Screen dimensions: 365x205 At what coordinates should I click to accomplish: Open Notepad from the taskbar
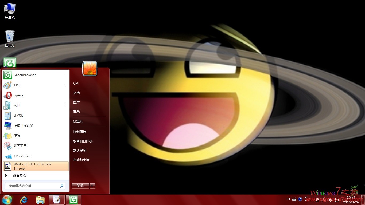coord(57,199)
